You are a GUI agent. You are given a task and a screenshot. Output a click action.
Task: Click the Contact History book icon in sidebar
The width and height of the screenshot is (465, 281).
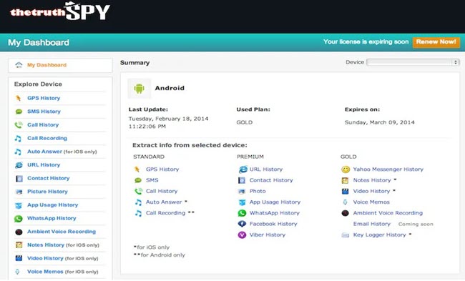[x=19, y=179]
